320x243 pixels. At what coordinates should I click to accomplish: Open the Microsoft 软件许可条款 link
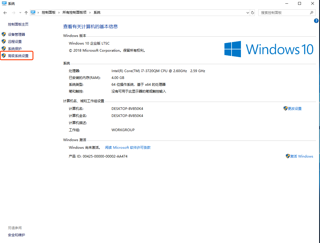pos(127,147)
